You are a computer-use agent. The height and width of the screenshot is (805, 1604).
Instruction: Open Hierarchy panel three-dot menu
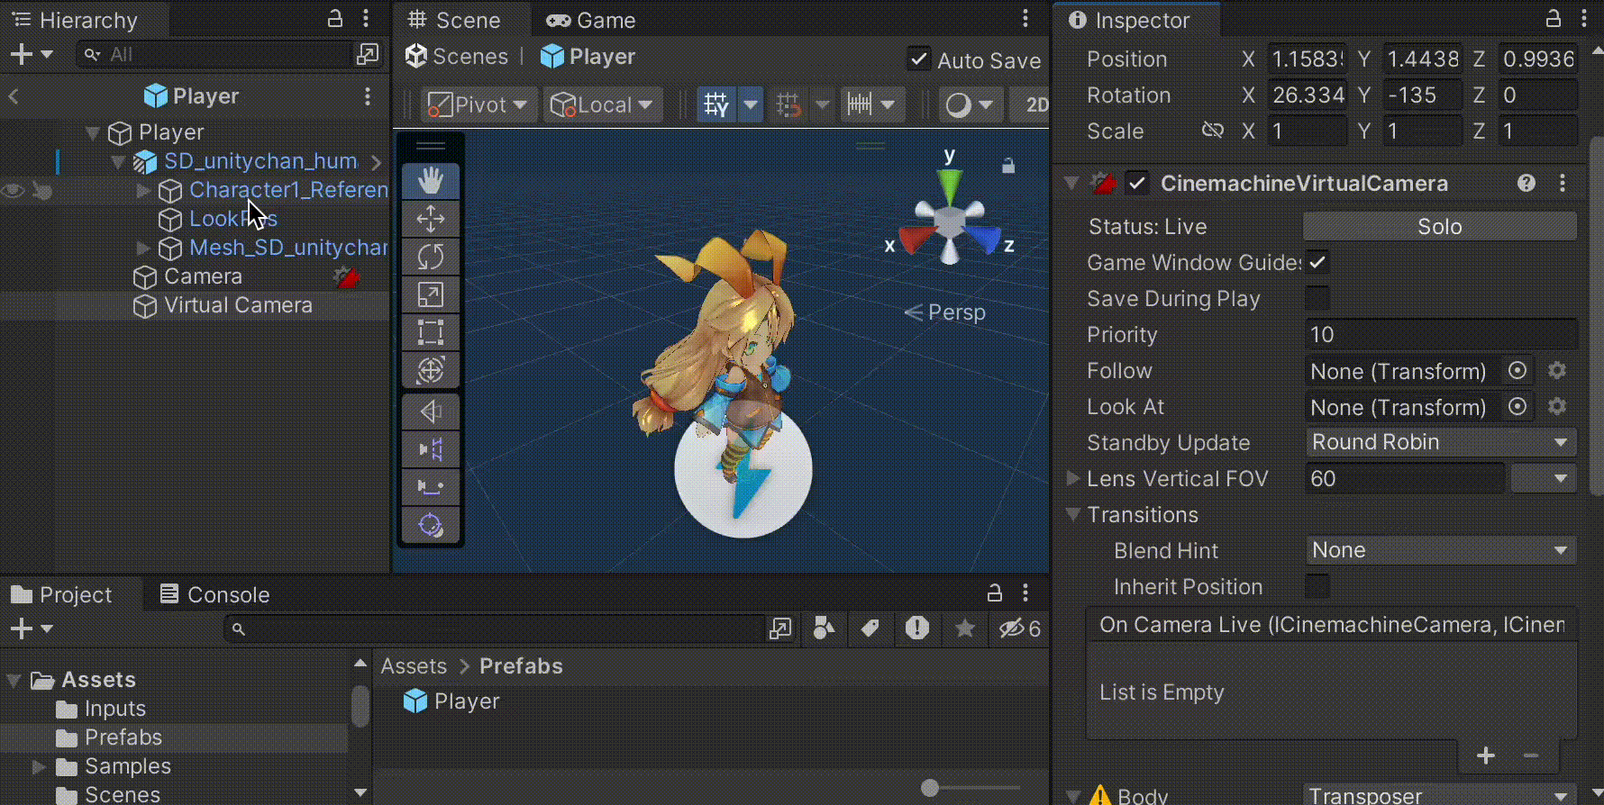[366, 19]
